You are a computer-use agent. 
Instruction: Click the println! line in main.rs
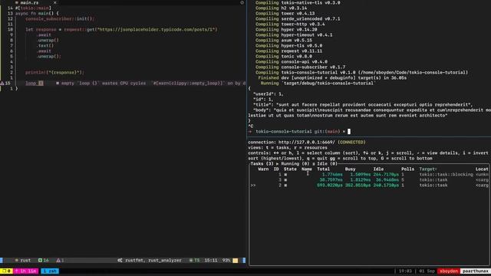coord(54,72)
